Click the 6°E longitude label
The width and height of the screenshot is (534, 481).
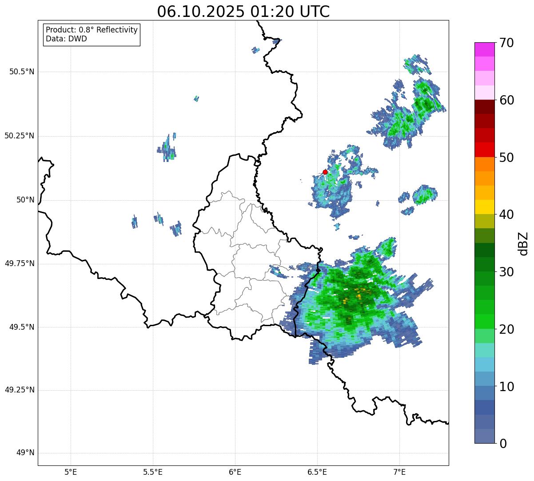click(235, 472)
